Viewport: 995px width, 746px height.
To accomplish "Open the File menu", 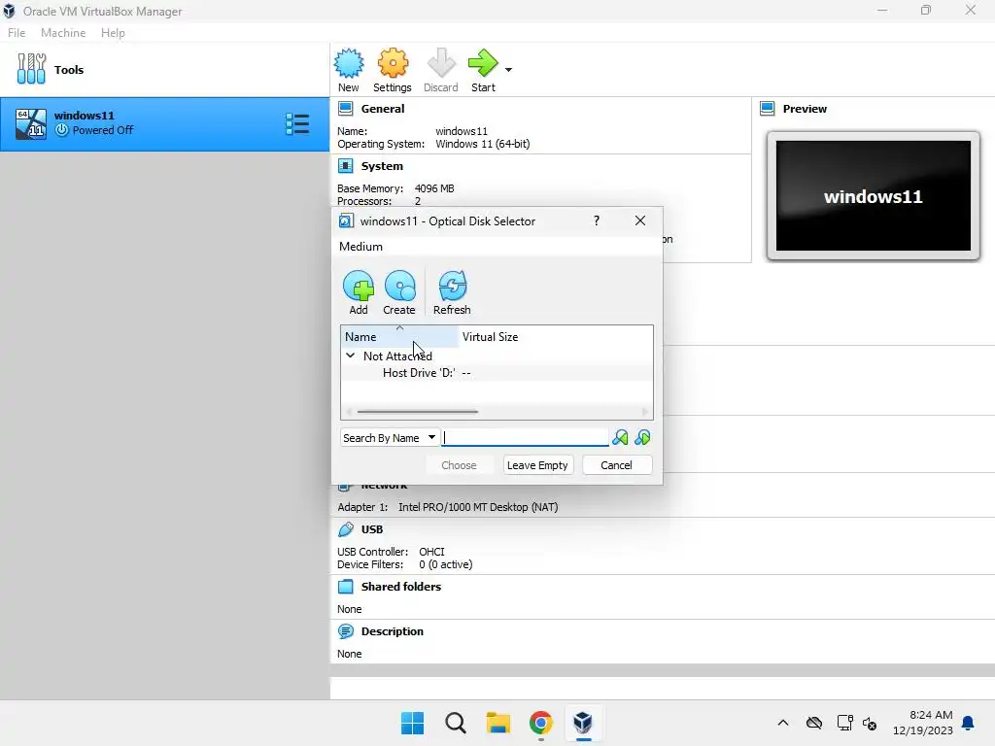I will click(x=17, y=33).
